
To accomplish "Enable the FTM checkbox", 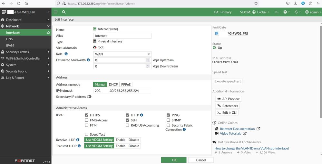I will click(86, 125).
